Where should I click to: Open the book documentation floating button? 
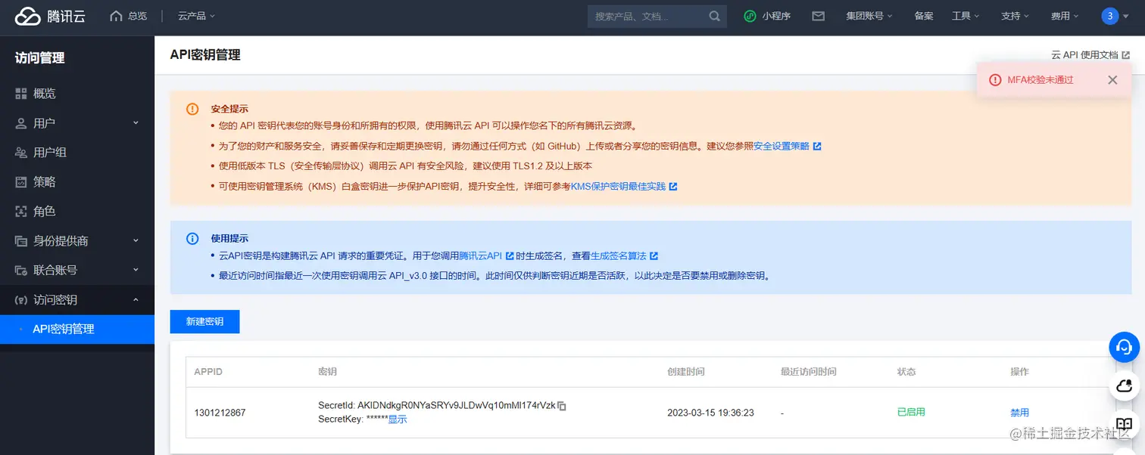tap(1125, 424)
